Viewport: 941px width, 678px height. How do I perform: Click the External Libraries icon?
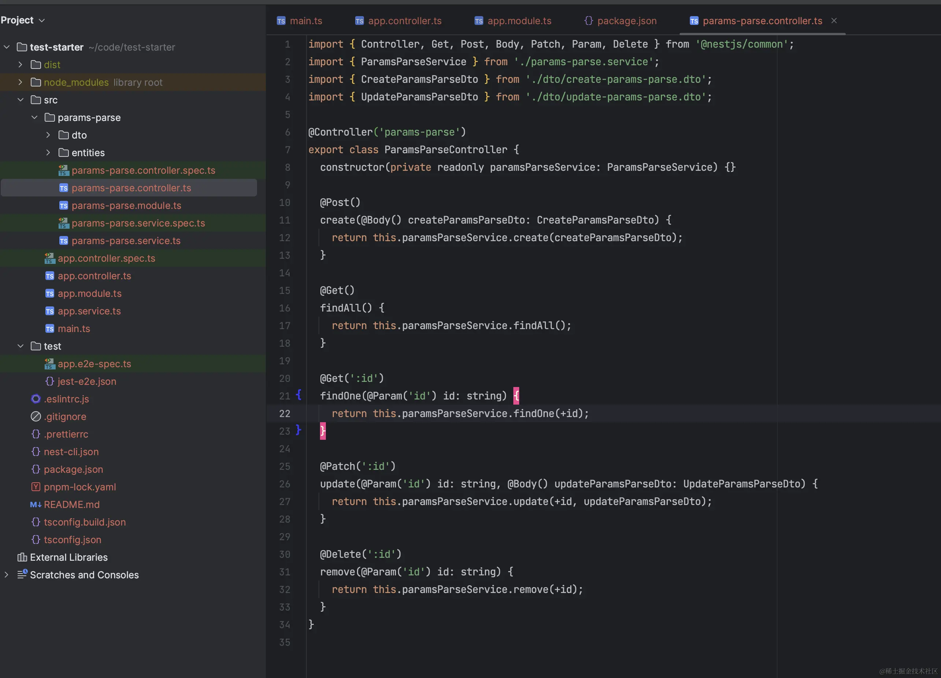(x=22, y=557)
